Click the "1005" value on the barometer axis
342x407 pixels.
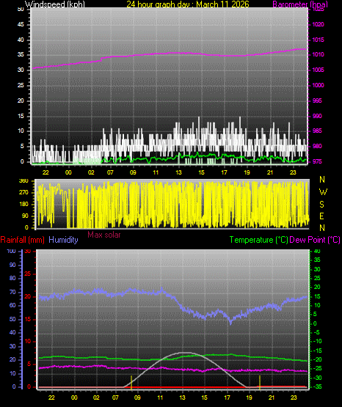(318, 70)
